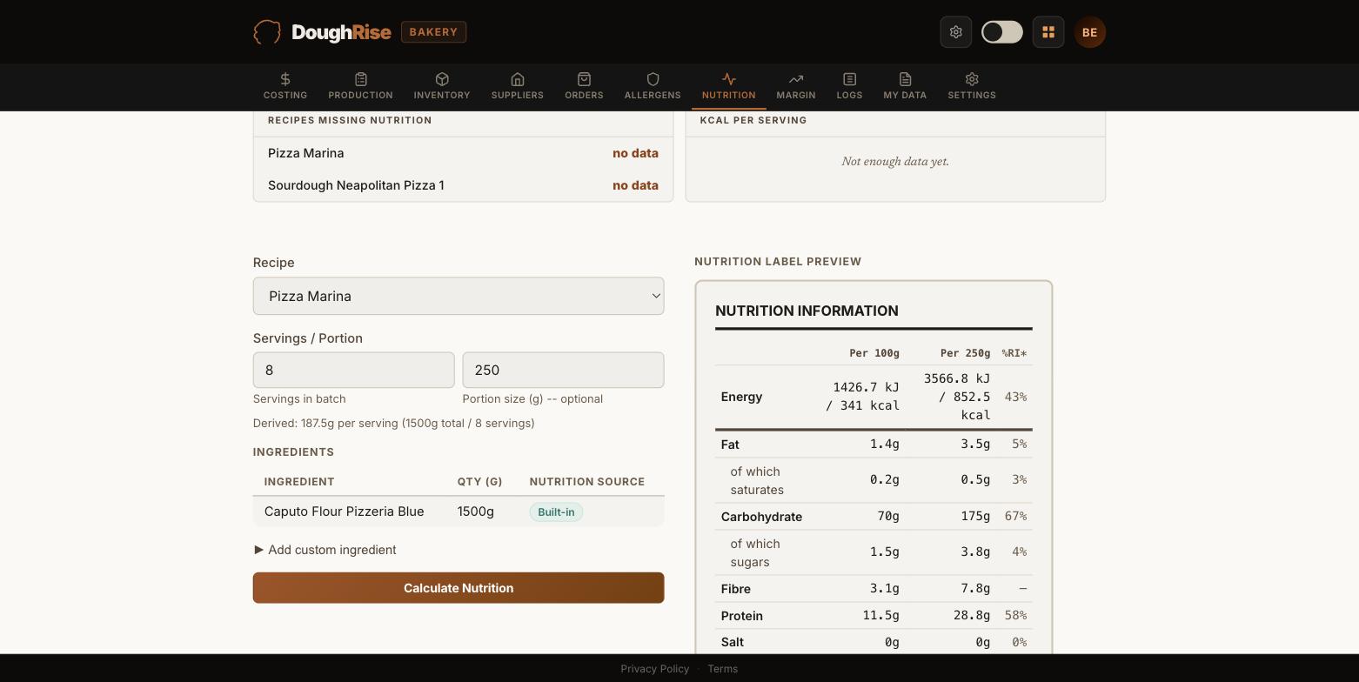Click the Servings in batch field

pyautogui.click(x=353, y=370)
